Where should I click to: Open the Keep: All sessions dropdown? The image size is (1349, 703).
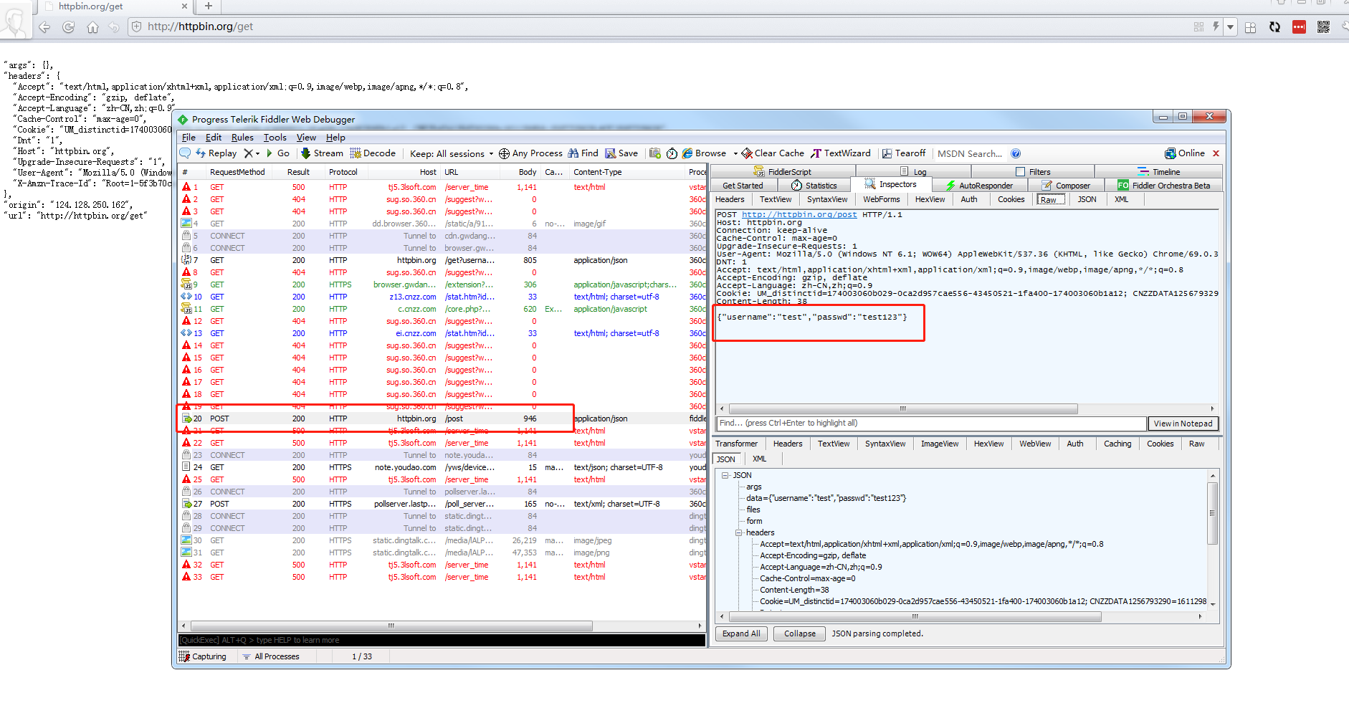(452, 153)
